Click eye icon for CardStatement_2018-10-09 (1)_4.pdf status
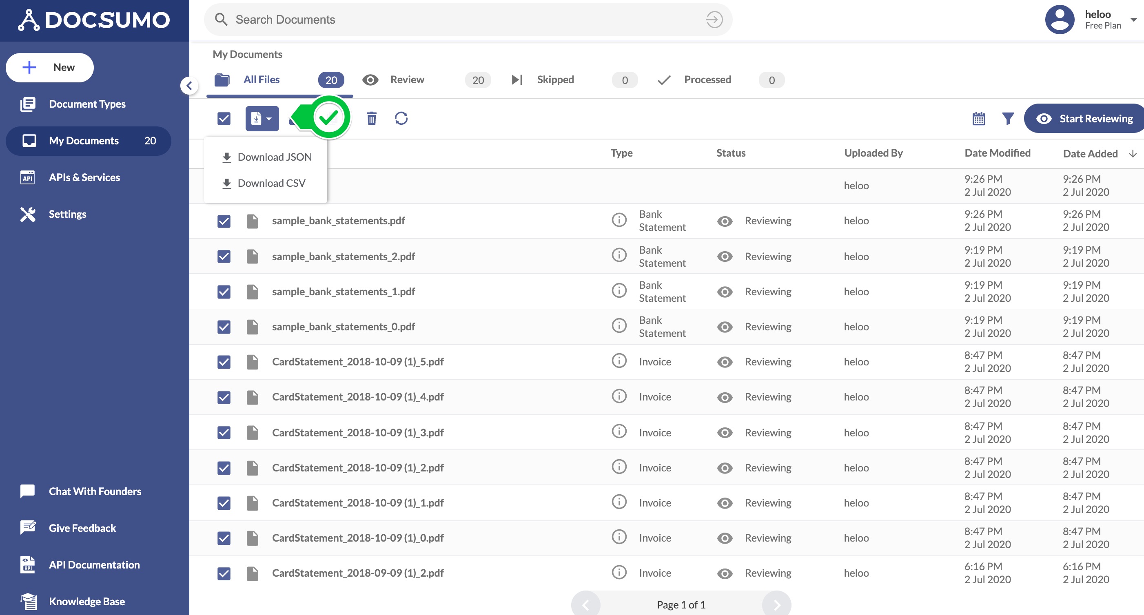Screen dimensions: 1144x615 725,397
